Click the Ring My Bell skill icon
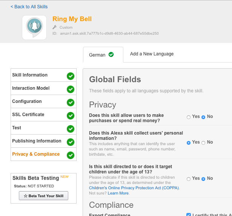 pyautogui.click(x=34, y=28)
